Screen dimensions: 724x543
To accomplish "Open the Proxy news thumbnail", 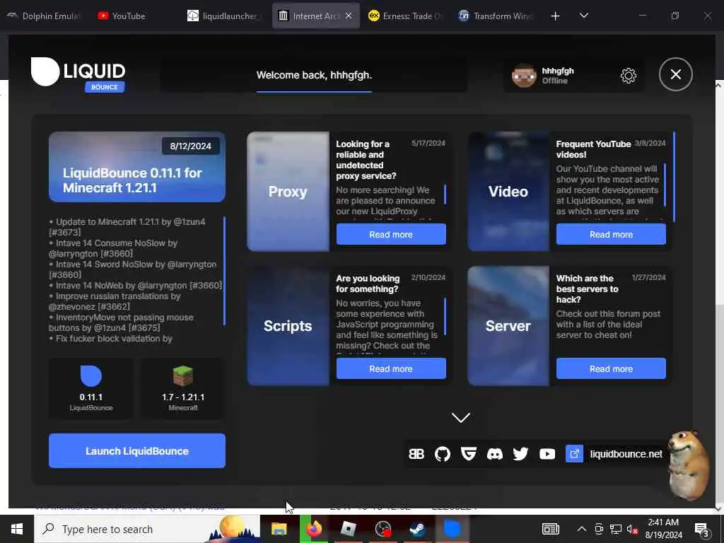I will pos(288,191).
